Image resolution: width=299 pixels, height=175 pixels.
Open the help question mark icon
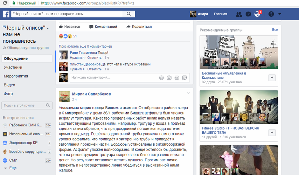point(271,14)
